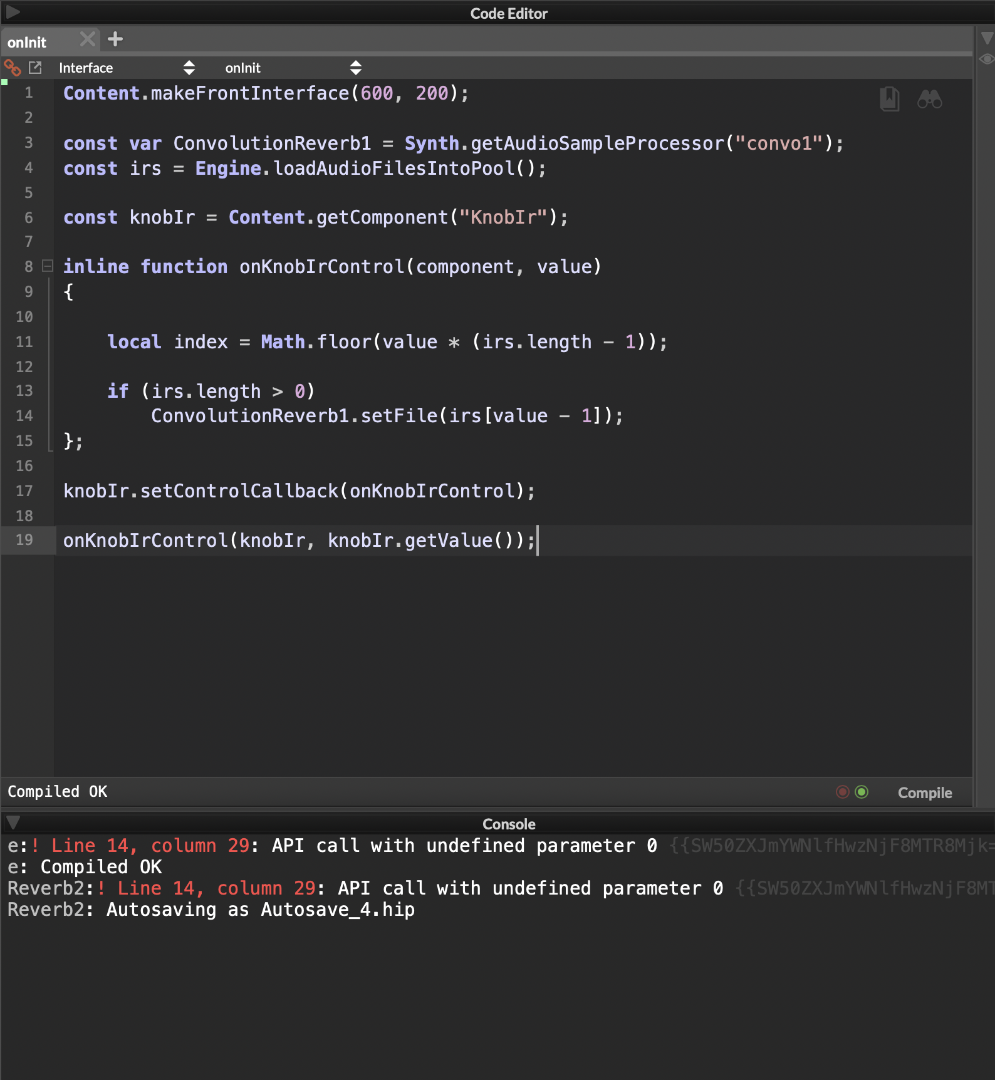
Task: Click the Console panel title
Action: (509, 824)
